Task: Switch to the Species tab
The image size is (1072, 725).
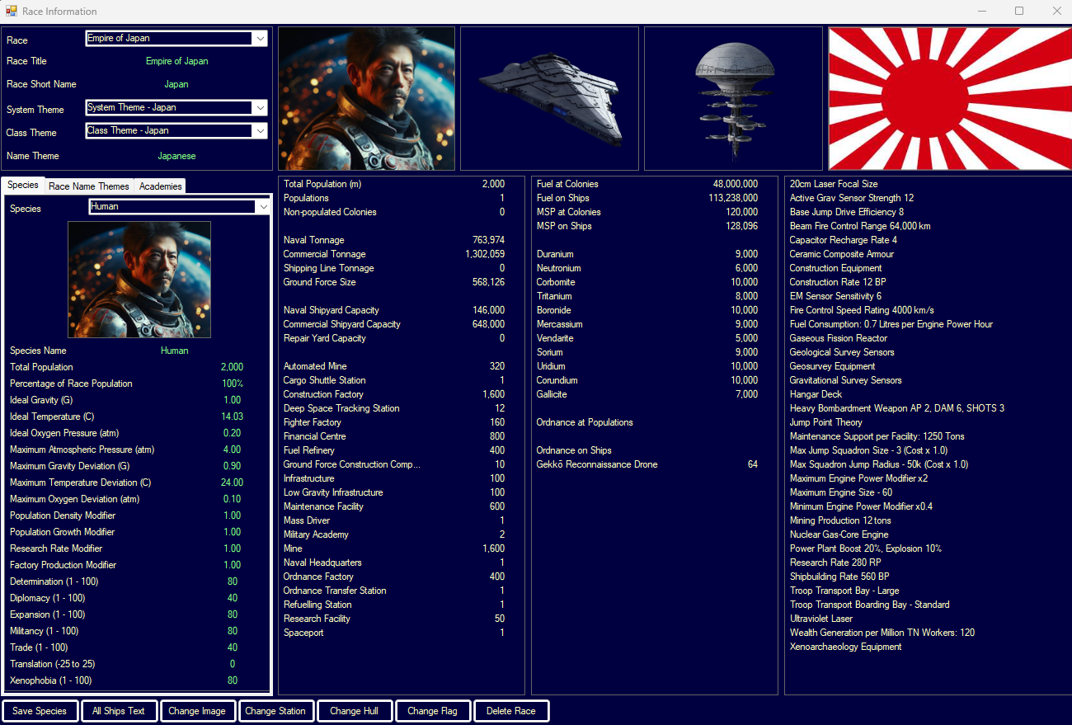Action: coord(23,185)
